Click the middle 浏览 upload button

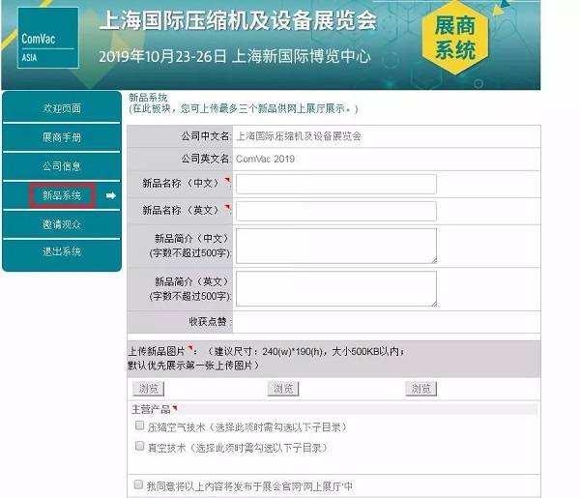pyautogui.click(x=282, y=389)
